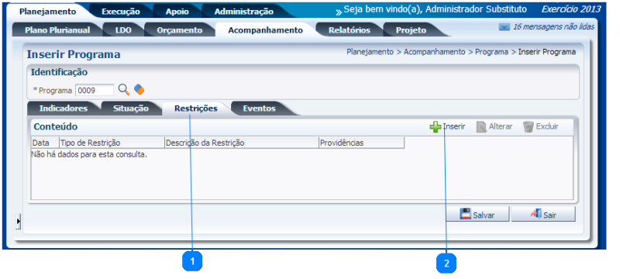Select the Eventos tab
The height and width of the screenshot is (279, 620).
click(x=260, y=108)
